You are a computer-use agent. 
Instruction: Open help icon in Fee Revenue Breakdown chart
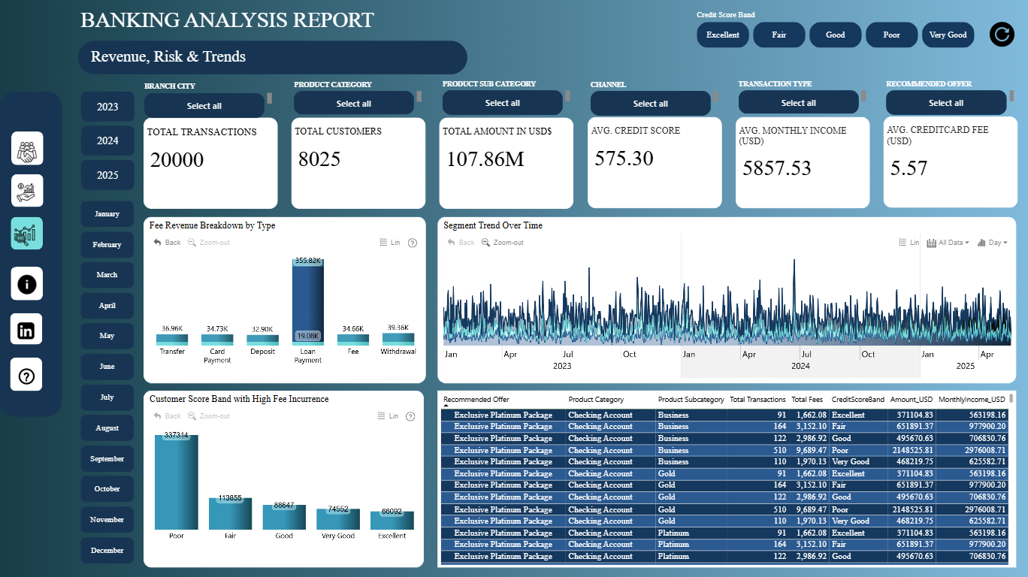tap(412, 243)
